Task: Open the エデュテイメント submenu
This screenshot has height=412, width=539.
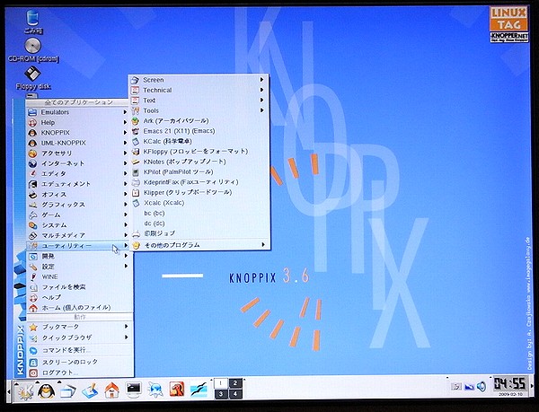Action: click(x=78, y=184)
